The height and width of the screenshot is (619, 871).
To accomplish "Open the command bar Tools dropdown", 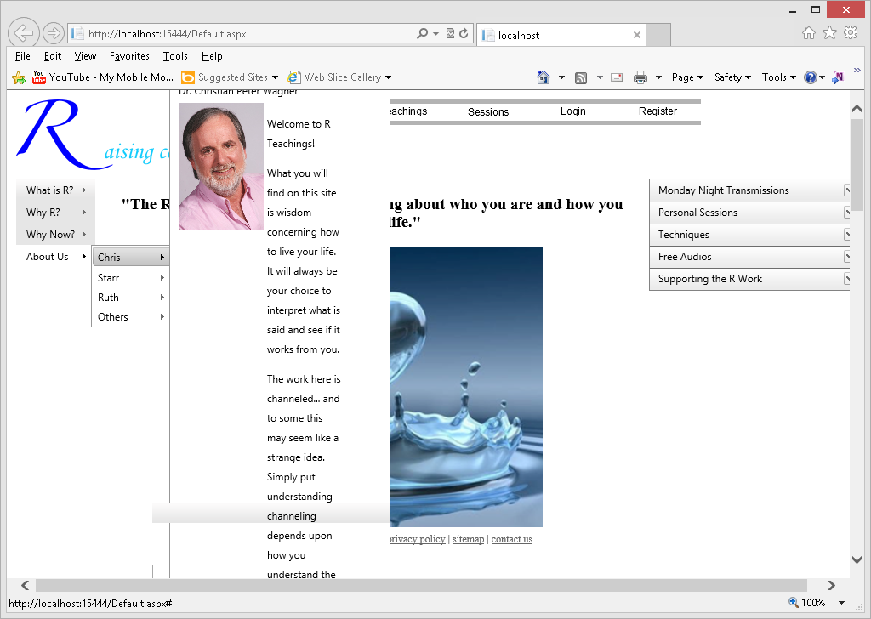I will pos(779,77).
